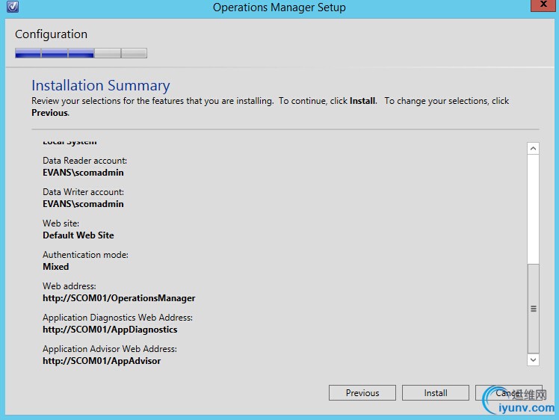The height and width of the screenshot is (420, 559).
Task: Click the Install button
Action: tap(435, 392)
